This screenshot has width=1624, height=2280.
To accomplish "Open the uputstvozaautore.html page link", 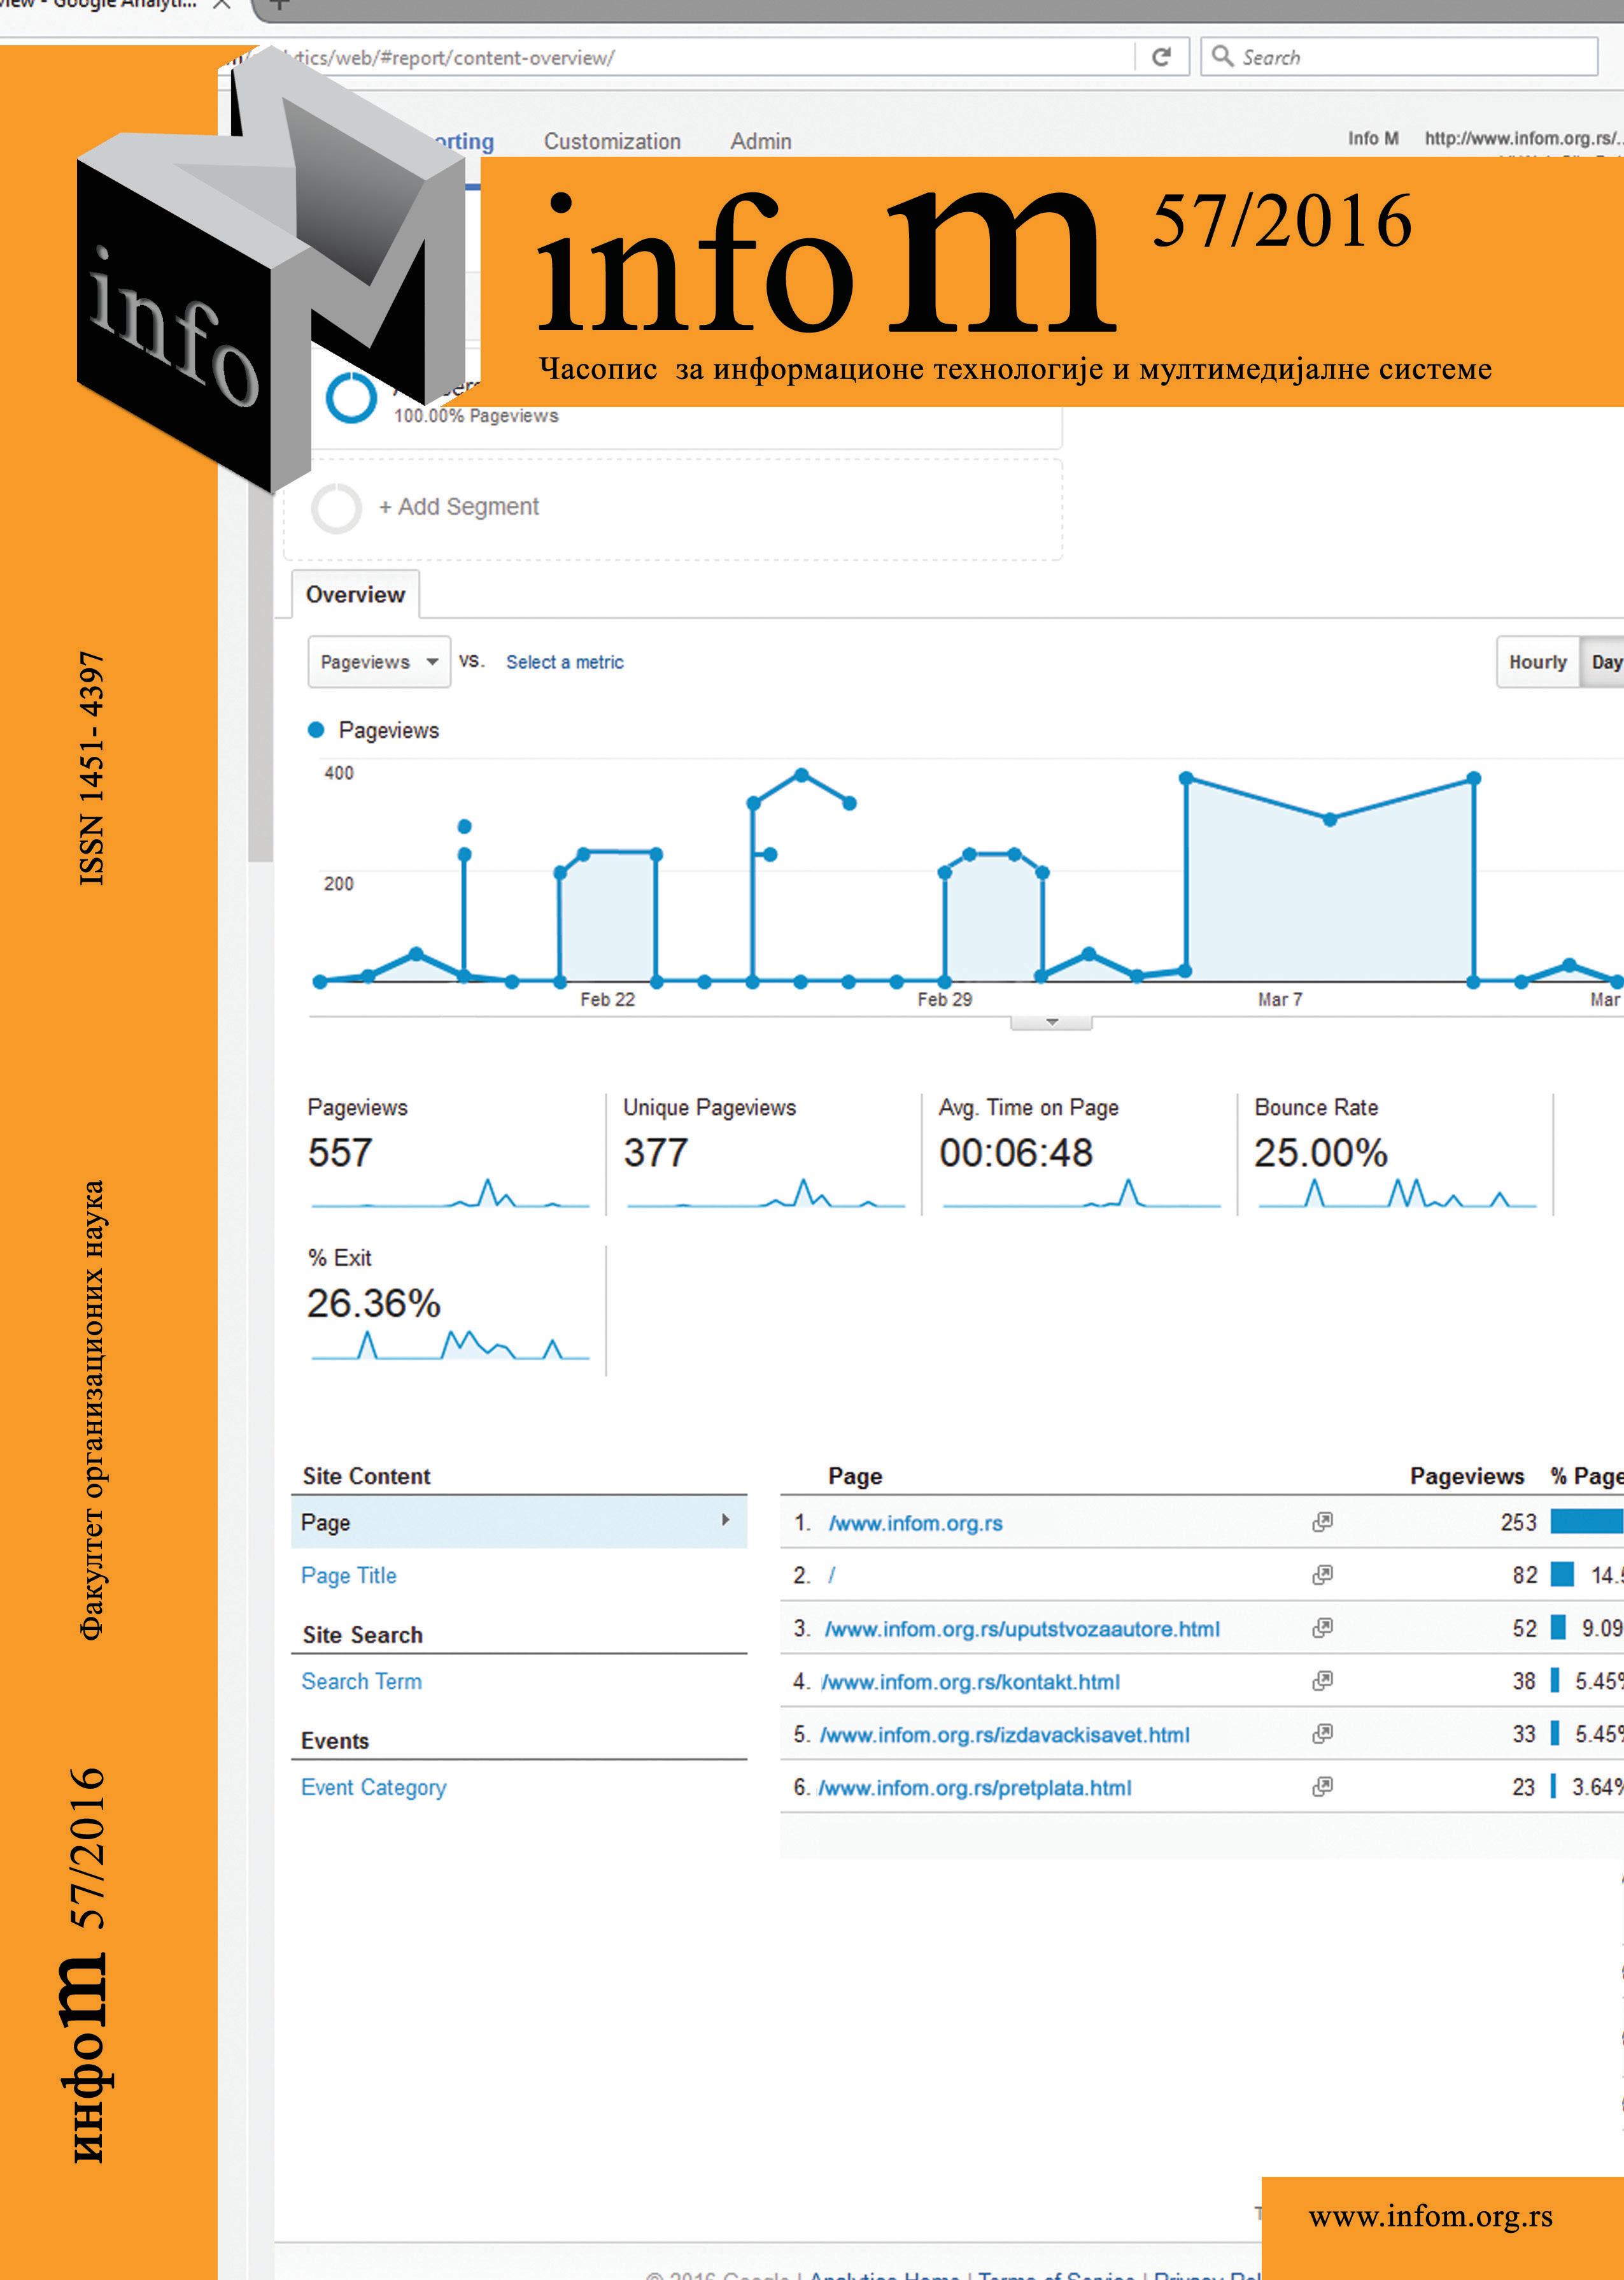I will click(x=1022, y=1629).
